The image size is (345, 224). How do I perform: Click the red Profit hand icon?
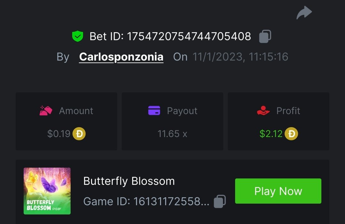pos(263,111)
